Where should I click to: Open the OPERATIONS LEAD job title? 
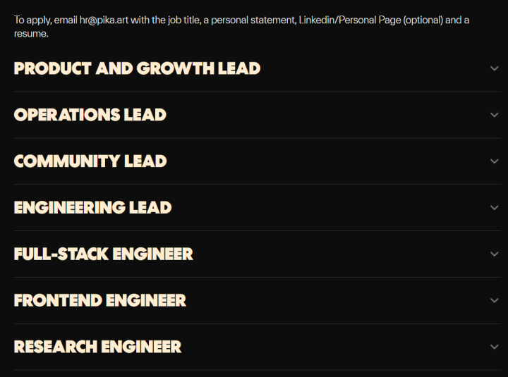coord(90,115)
